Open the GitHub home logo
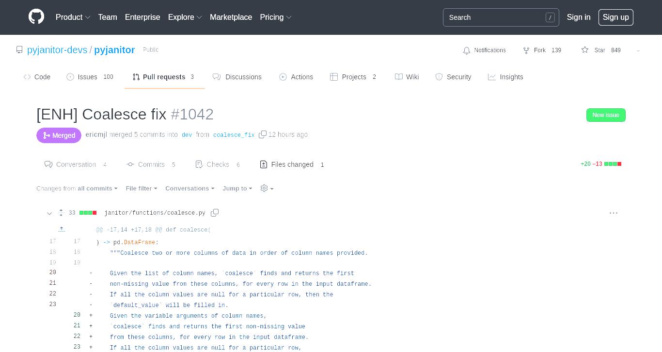The height and width of the screenshot is (352, 662). (36, 17)
